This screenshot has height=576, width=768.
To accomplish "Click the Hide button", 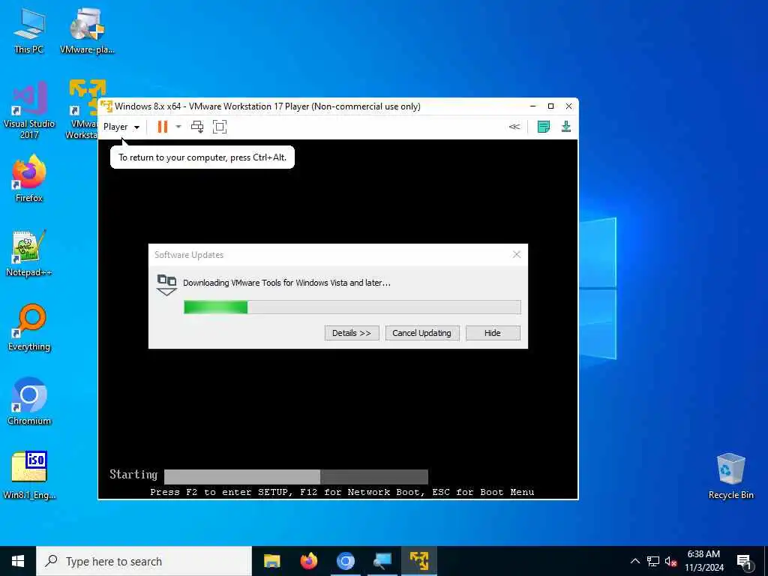I will (x=493, y=333).
